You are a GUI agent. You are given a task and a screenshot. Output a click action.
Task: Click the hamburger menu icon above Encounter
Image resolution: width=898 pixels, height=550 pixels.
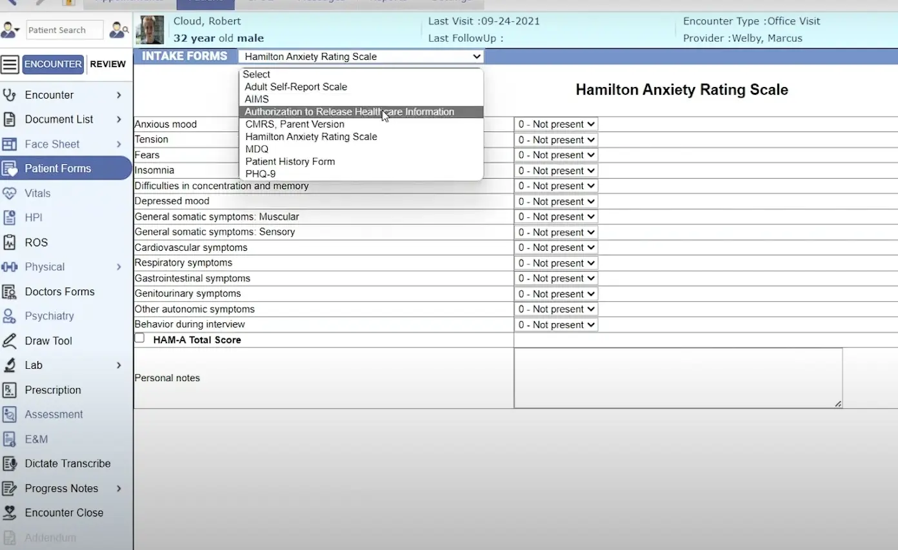10,64
